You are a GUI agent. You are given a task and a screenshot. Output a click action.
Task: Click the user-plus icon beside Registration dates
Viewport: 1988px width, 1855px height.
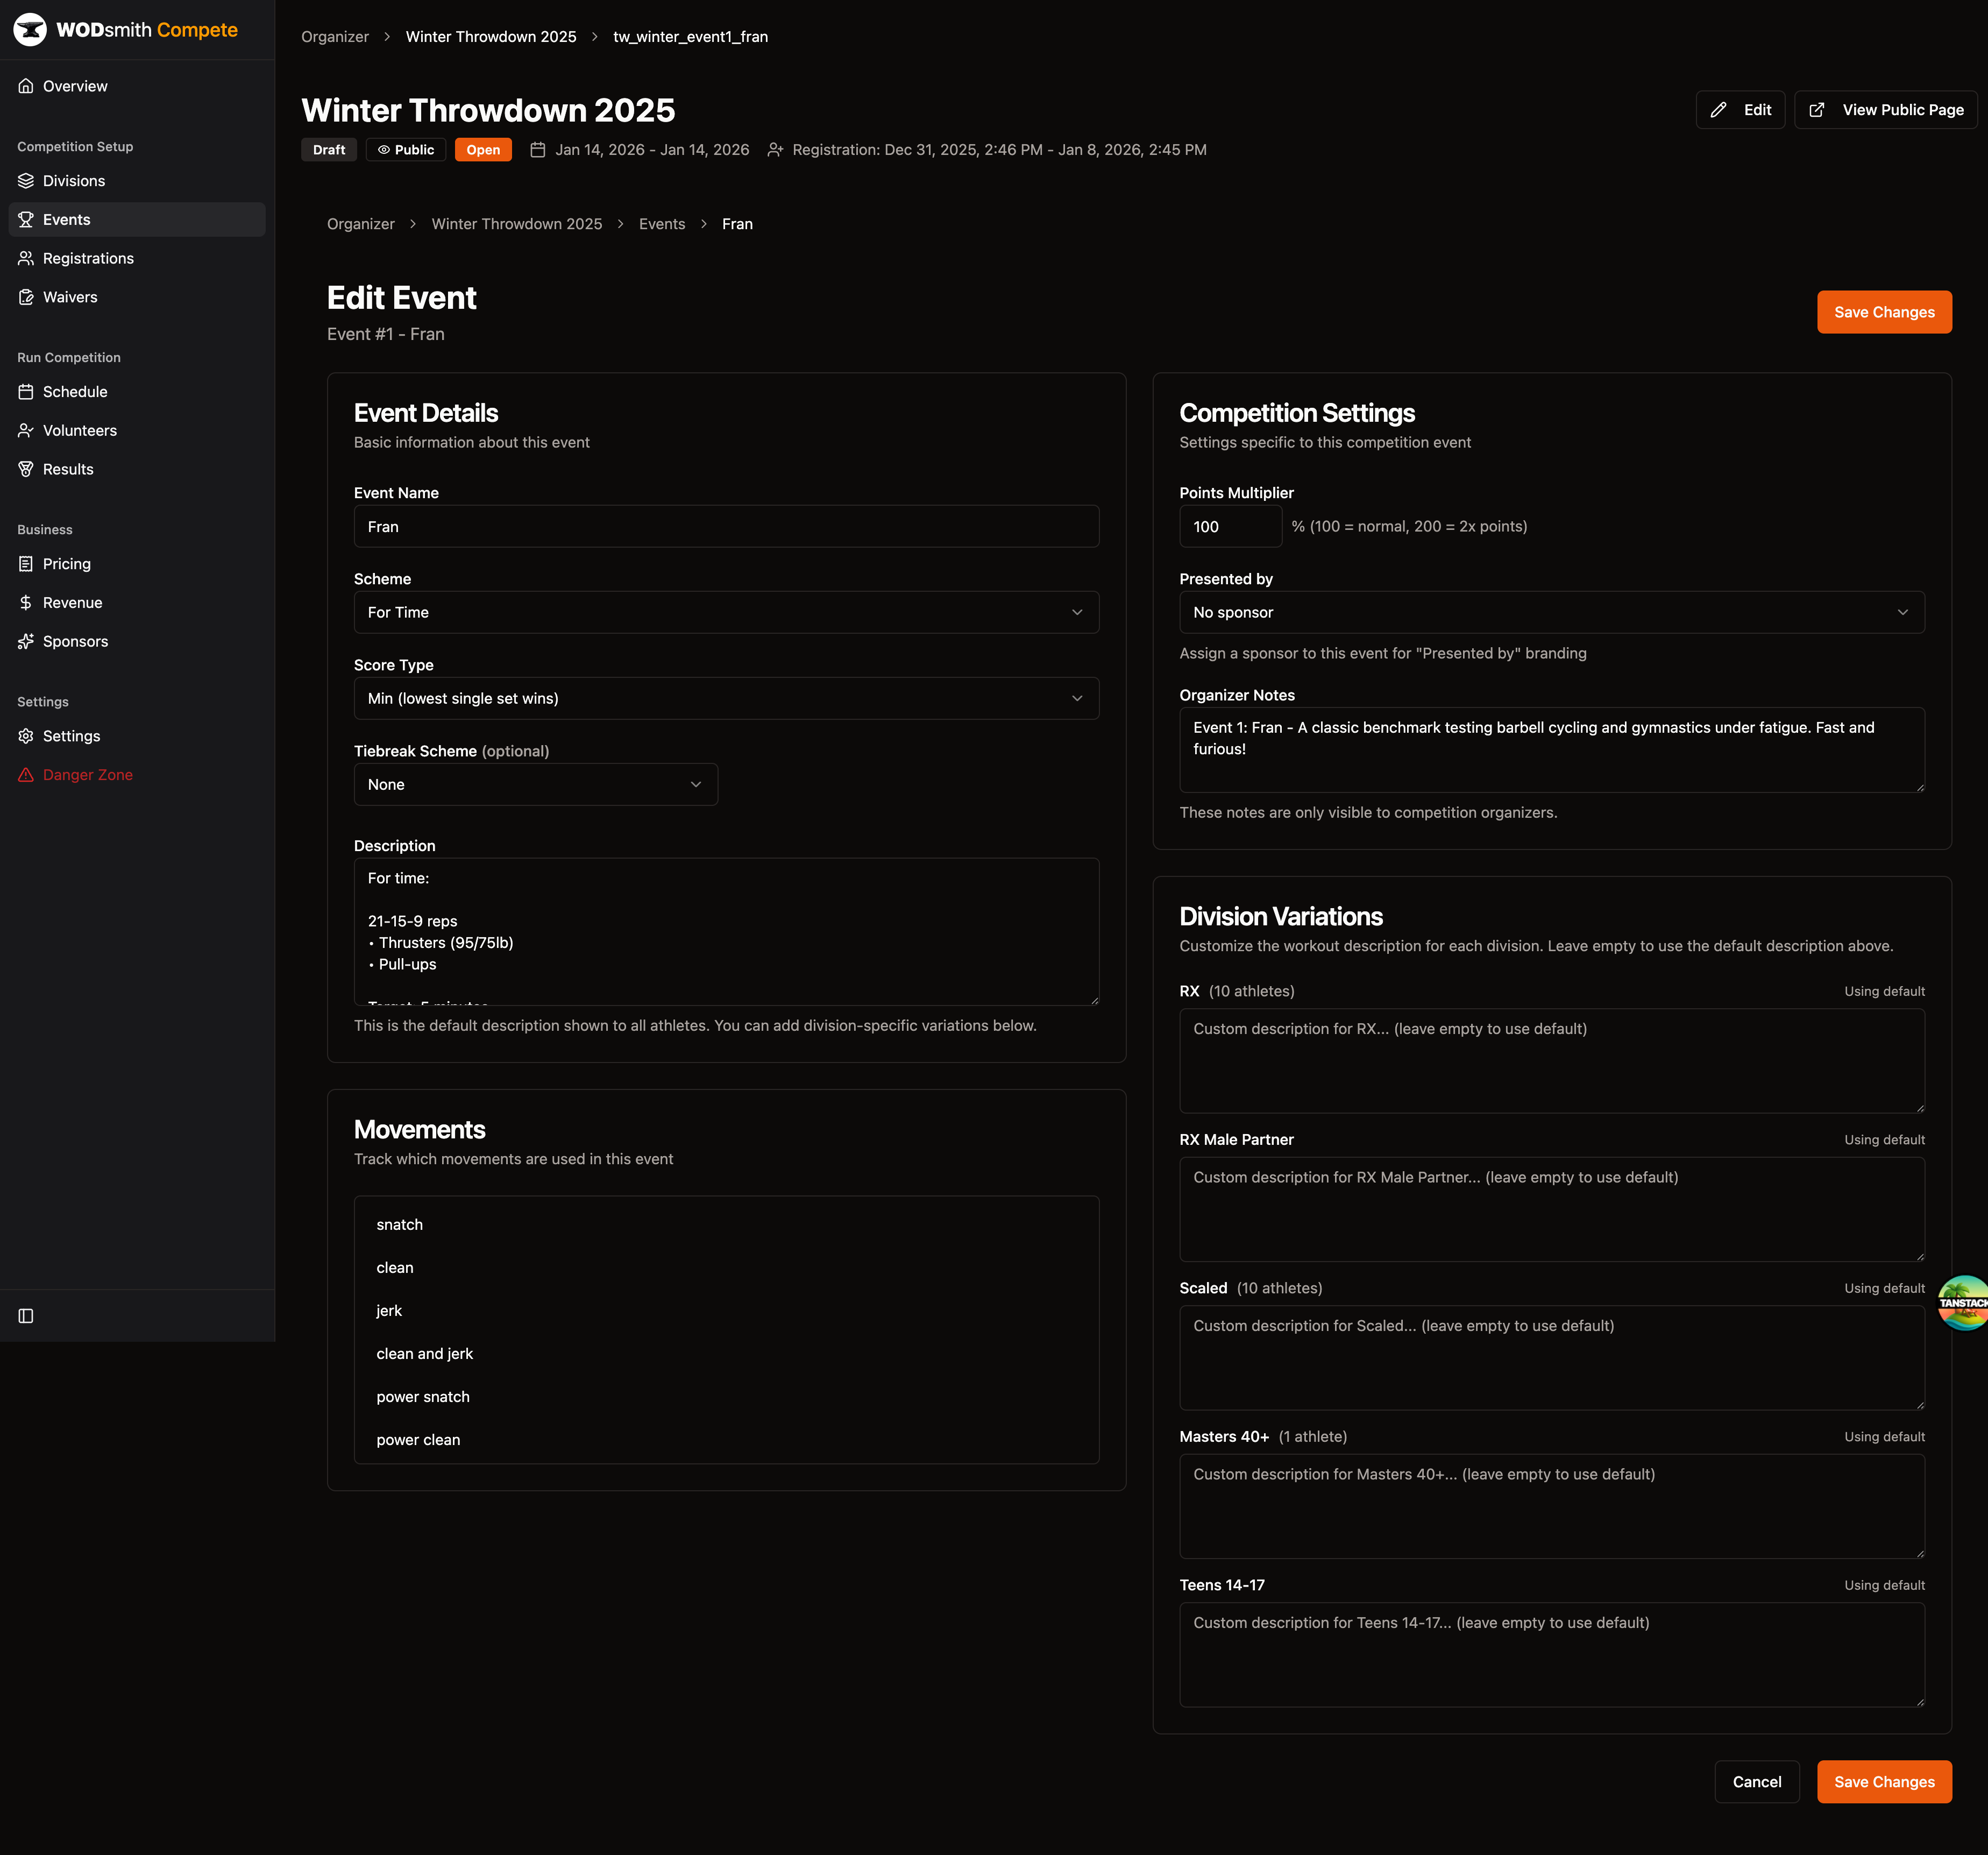click(x=775, y=150)
